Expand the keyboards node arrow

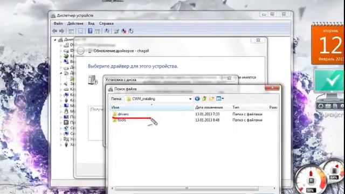61,89
